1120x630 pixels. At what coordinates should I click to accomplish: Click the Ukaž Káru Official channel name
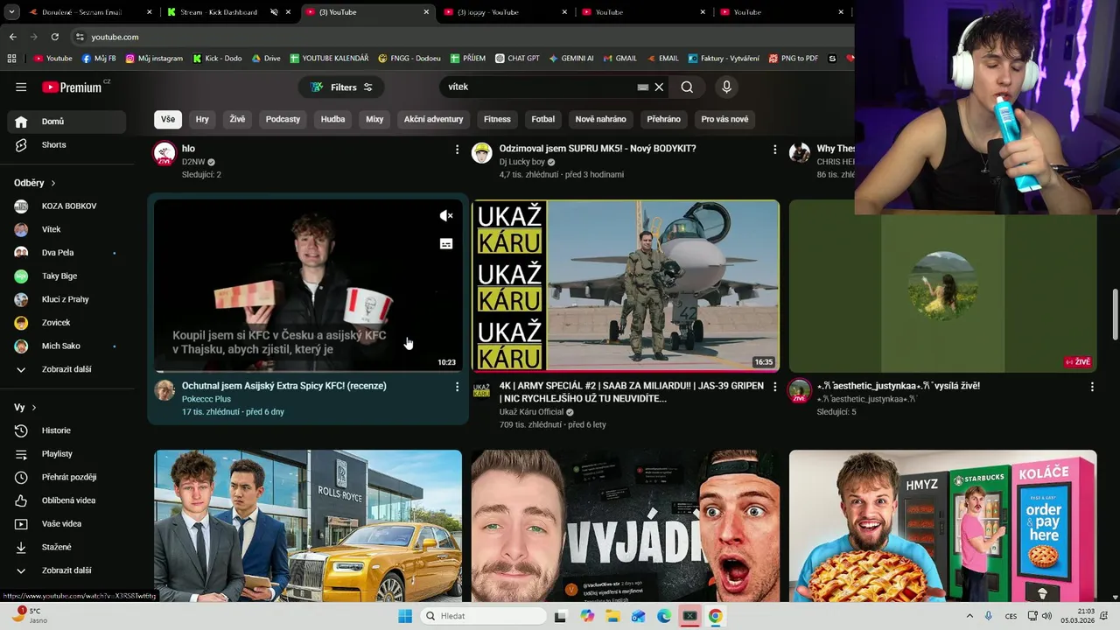coord(531,412)
